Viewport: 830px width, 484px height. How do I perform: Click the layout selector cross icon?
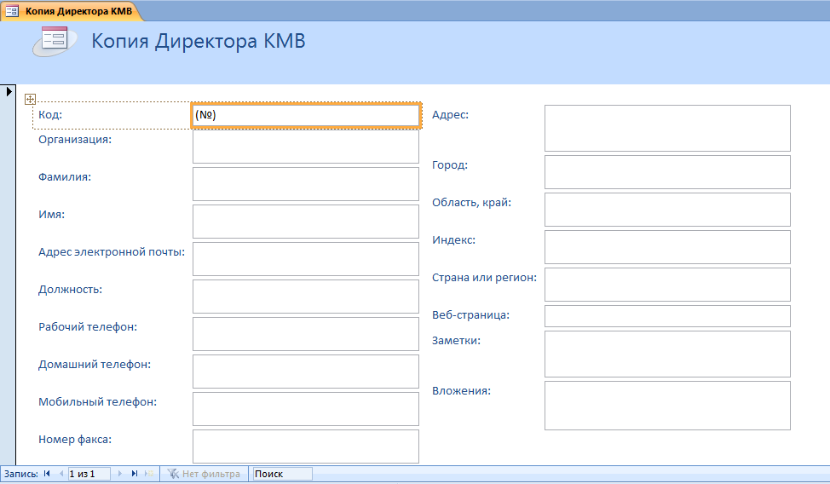30,99
